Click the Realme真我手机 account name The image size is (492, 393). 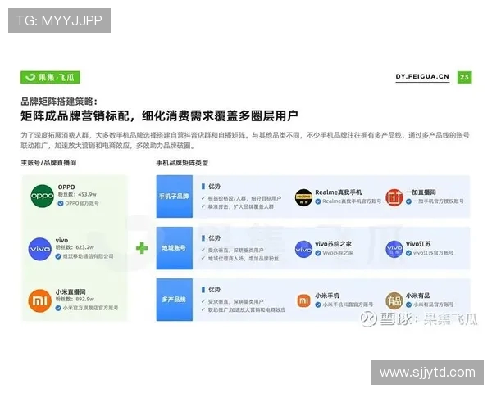pos(338,192)
